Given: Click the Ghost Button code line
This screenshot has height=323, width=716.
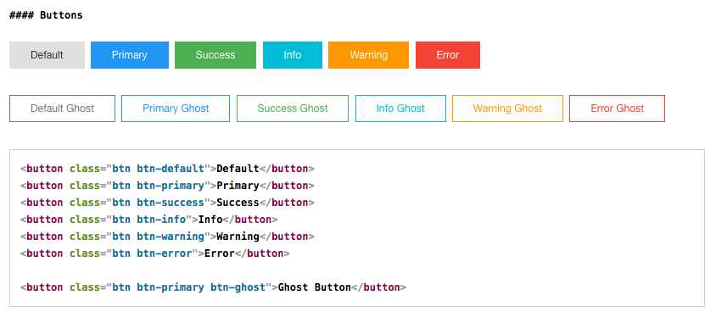Looking at the screenshot, I should [x=213, y=287].
